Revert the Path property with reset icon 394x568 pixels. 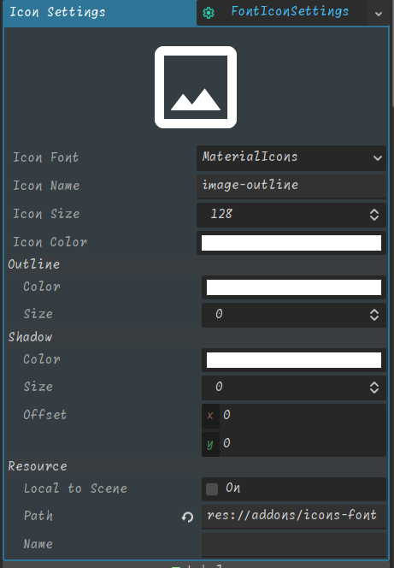click(x=187, y=517)
